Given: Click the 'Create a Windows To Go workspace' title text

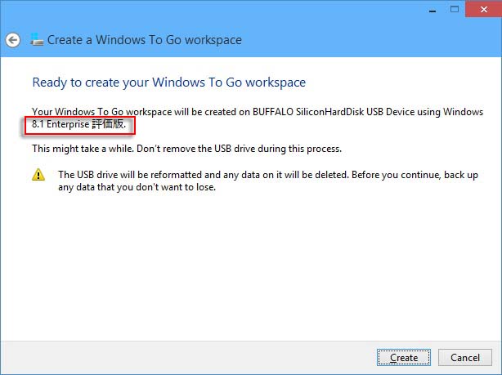Looking at the screenshot, I should pyautogui.click(x=145, y=40).
